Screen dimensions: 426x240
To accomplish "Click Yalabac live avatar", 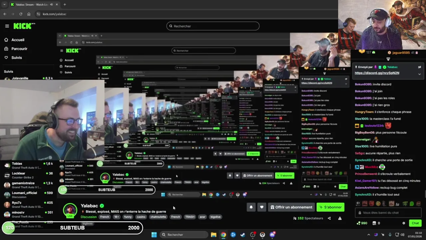I will coord(70,211).
